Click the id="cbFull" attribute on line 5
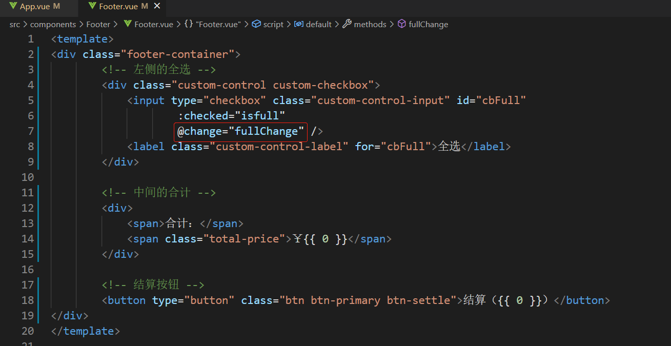The image size is (671, 346). [x=492, y=100]
